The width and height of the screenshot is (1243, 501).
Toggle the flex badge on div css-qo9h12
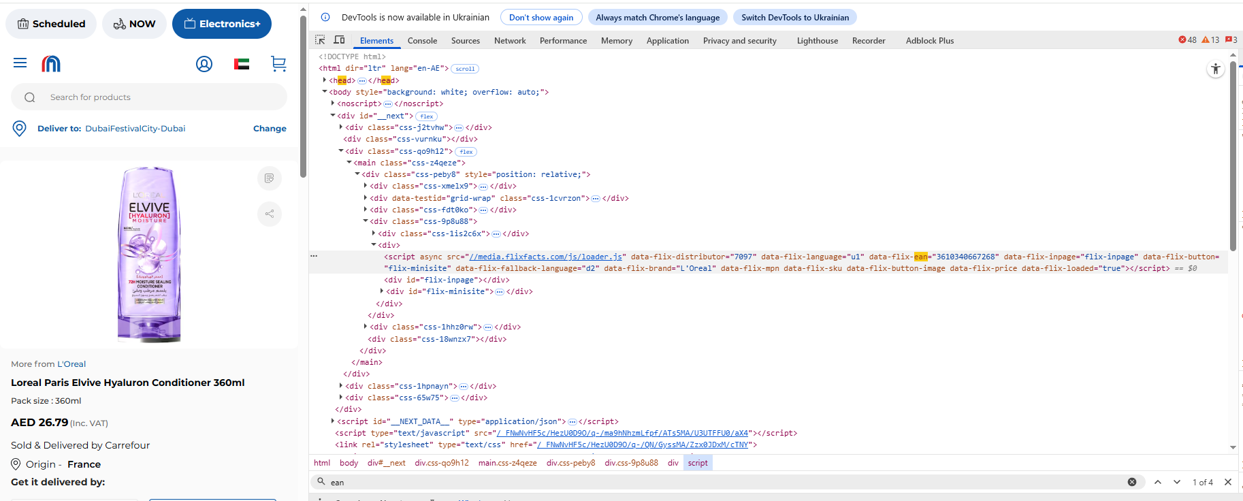tap(466, 152)
